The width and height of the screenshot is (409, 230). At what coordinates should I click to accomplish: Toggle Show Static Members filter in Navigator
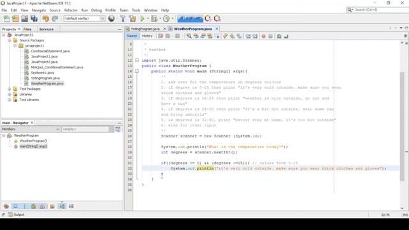(24, 206)
